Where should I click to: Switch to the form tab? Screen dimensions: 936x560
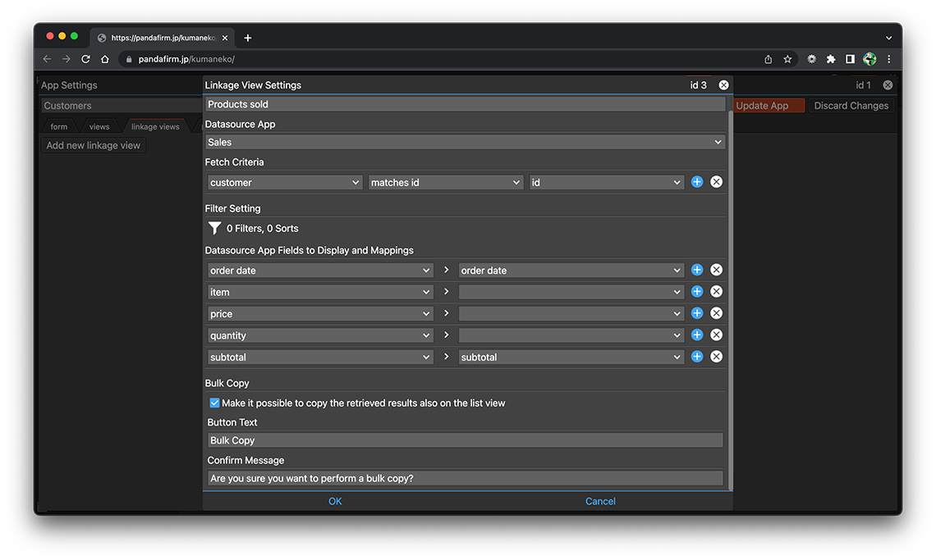click(59, 127)
